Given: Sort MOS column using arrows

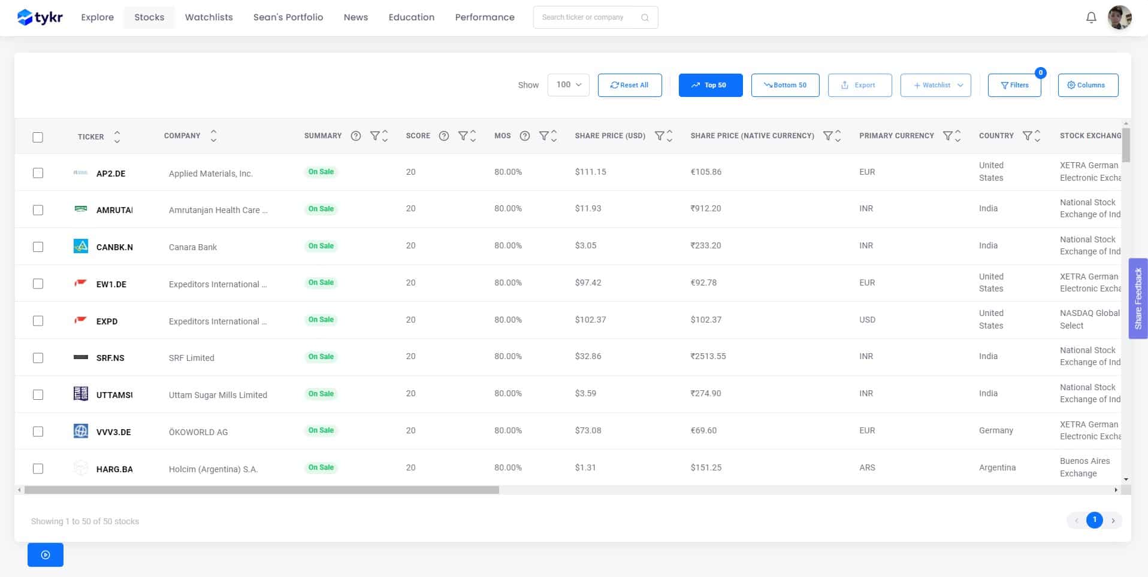Looking at the screenshot, I should 554,136.
